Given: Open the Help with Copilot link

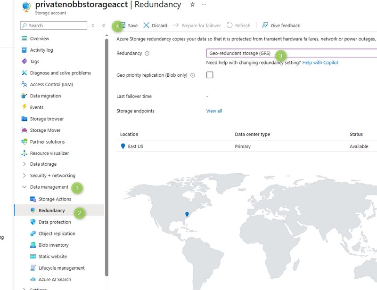Looking at the screenshot, I should tap(320, 63).
